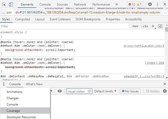
Task: Click the left breadcrumb ellipsis
Action: (x=3, y=12)
